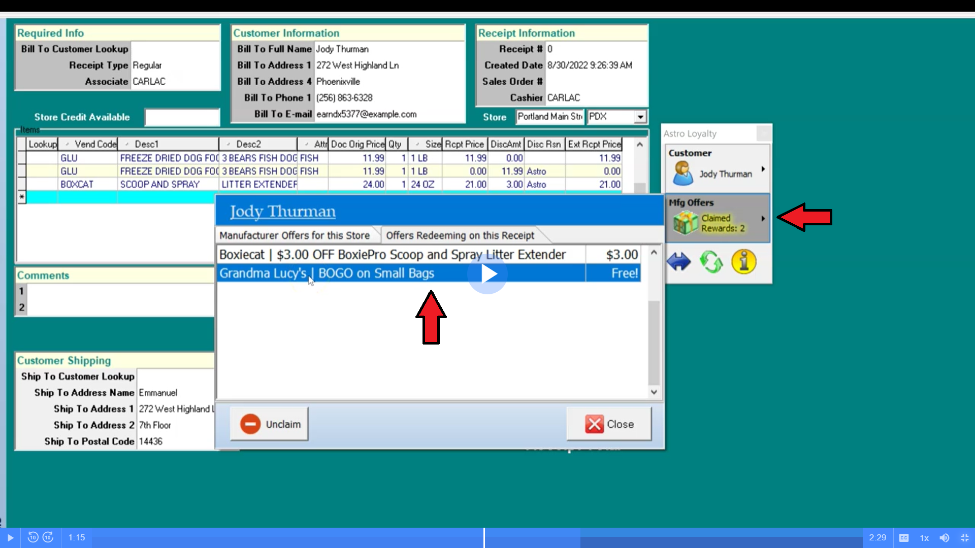
Task: Click the Bill To Customer Lookup field
Action: pyautogui.click(x=175, y=49)
